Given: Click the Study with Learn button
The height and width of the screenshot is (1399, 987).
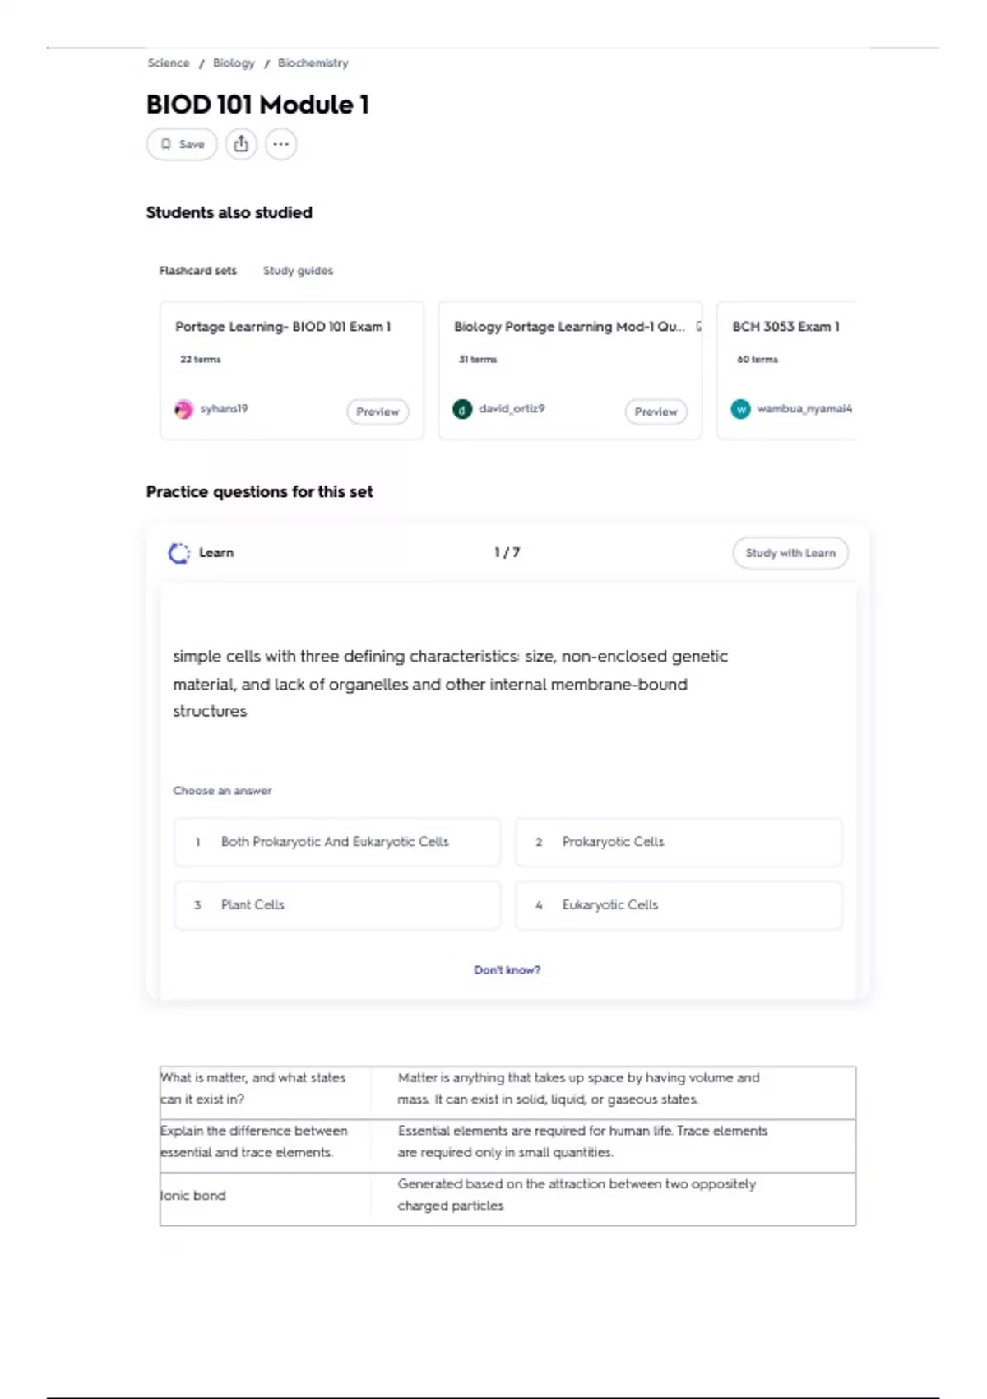Looking at the screenshot, I should [790, 553].
